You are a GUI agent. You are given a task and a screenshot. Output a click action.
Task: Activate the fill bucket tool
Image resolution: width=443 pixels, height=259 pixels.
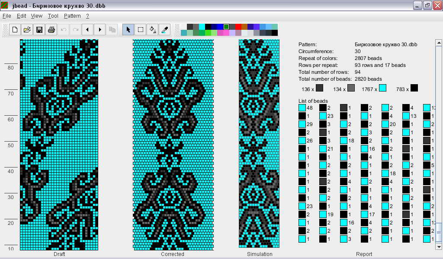click(153, 30)
